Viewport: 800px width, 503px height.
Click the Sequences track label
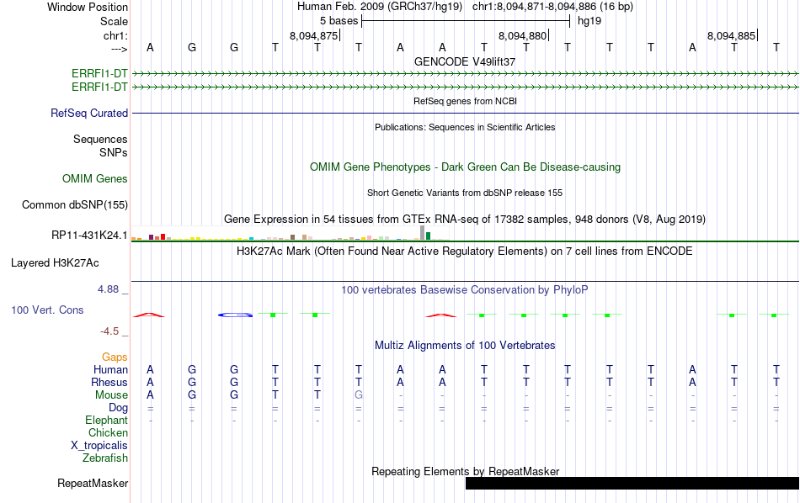pos(100,139)
